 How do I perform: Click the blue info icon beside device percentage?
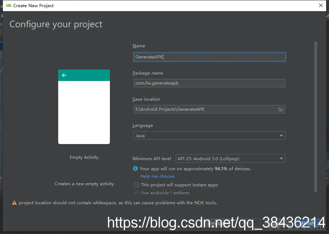[x=135, y=168]
